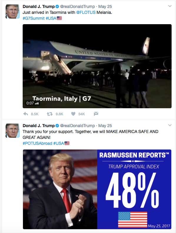Open the #G7Summit hashtag
Image resolution: width=176 pixels, height=233 pixels.
click(34, 18)
